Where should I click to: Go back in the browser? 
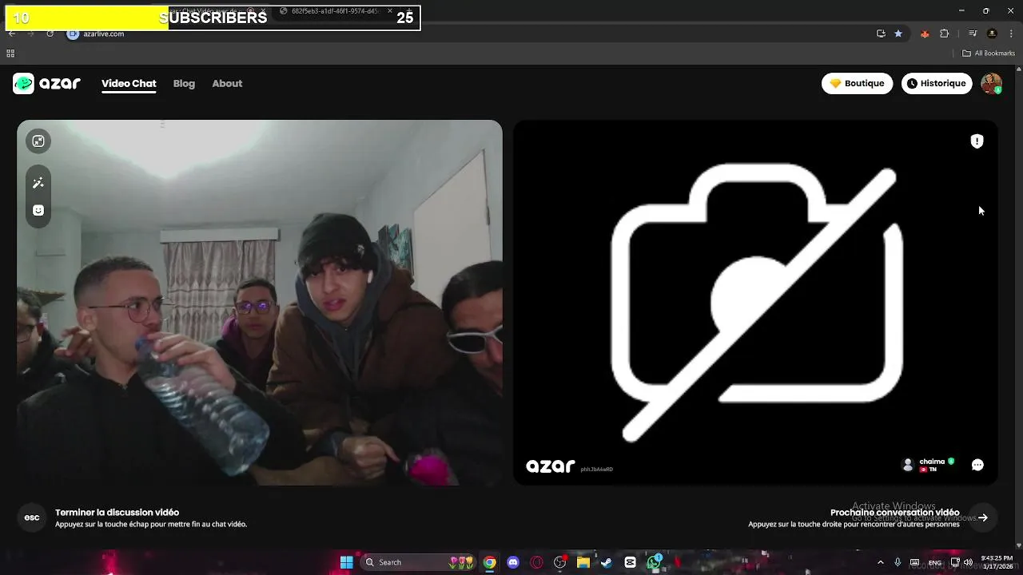(x=11, y=34)
